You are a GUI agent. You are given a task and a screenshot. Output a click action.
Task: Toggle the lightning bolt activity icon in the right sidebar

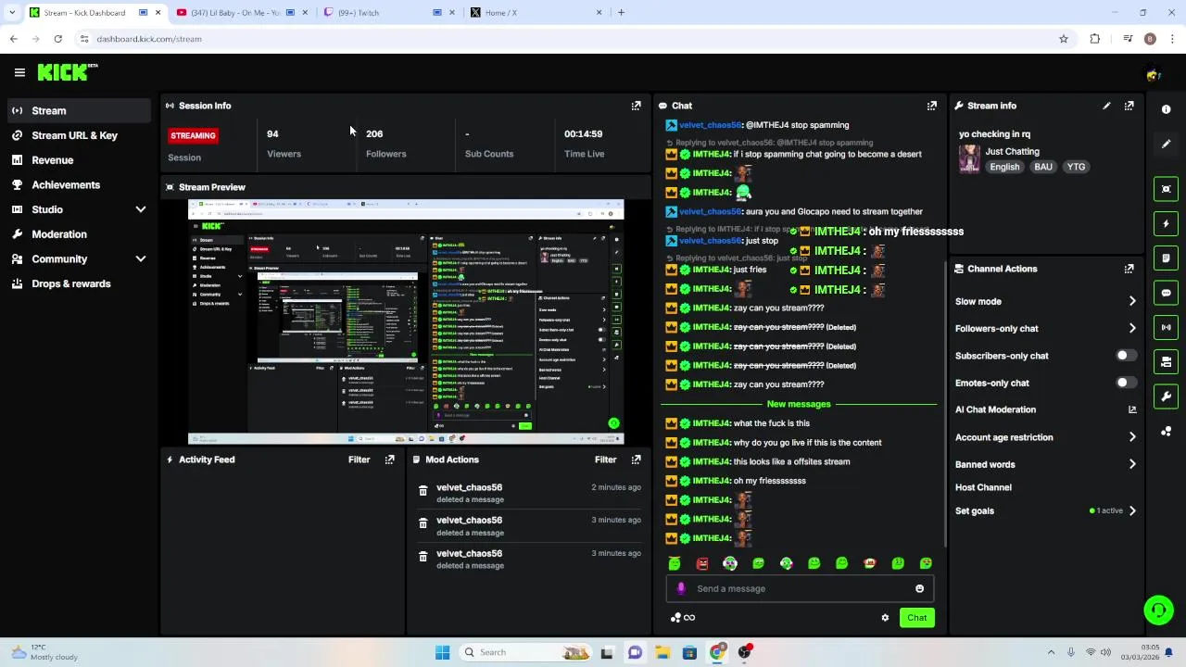click(x=1166, y=223)
